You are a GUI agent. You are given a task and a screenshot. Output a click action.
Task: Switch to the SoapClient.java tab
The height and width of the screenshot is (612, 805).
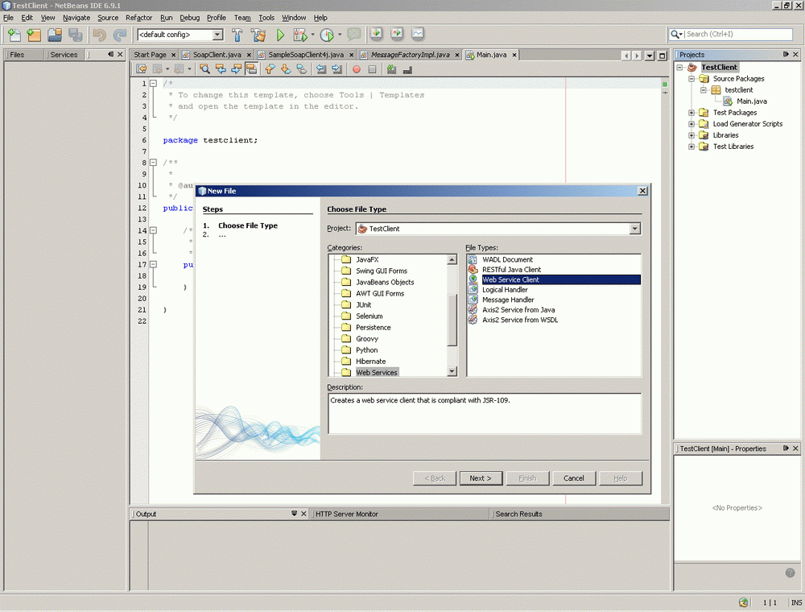pyautogui.click(x=217, y=55)
